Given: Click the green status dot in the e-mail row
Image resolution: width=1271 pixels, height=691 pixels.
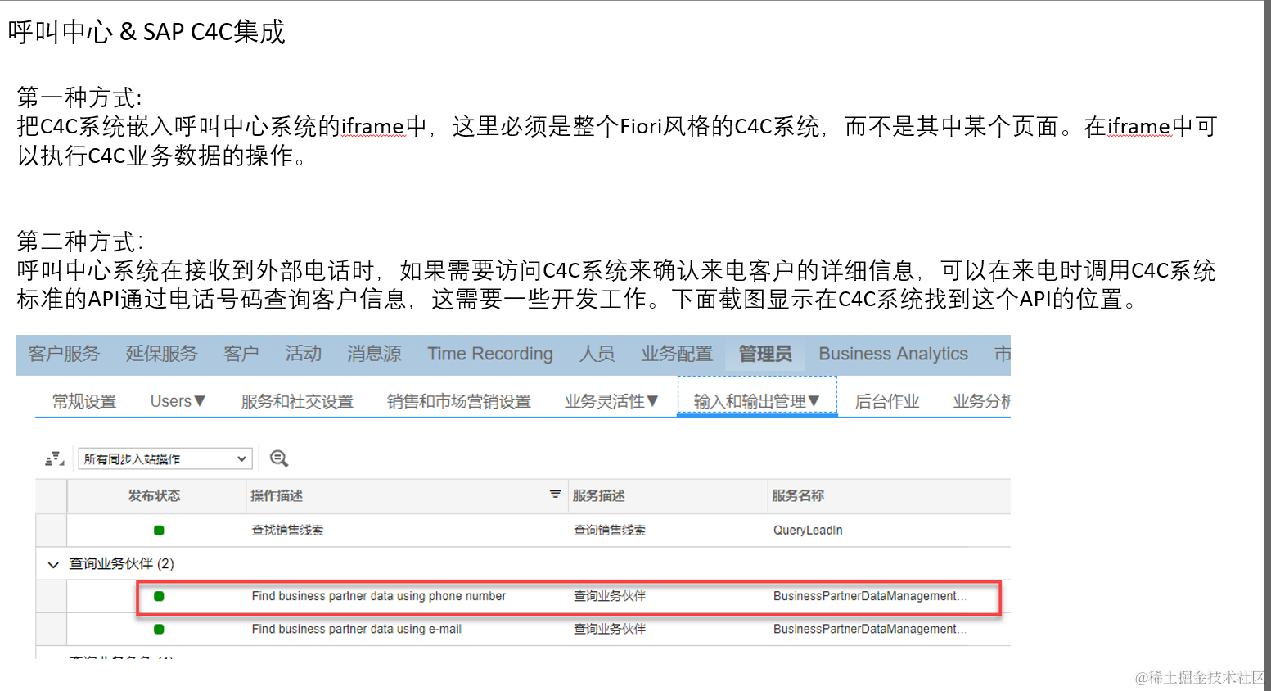Looking at the screenshot, I should pos(159,629).
